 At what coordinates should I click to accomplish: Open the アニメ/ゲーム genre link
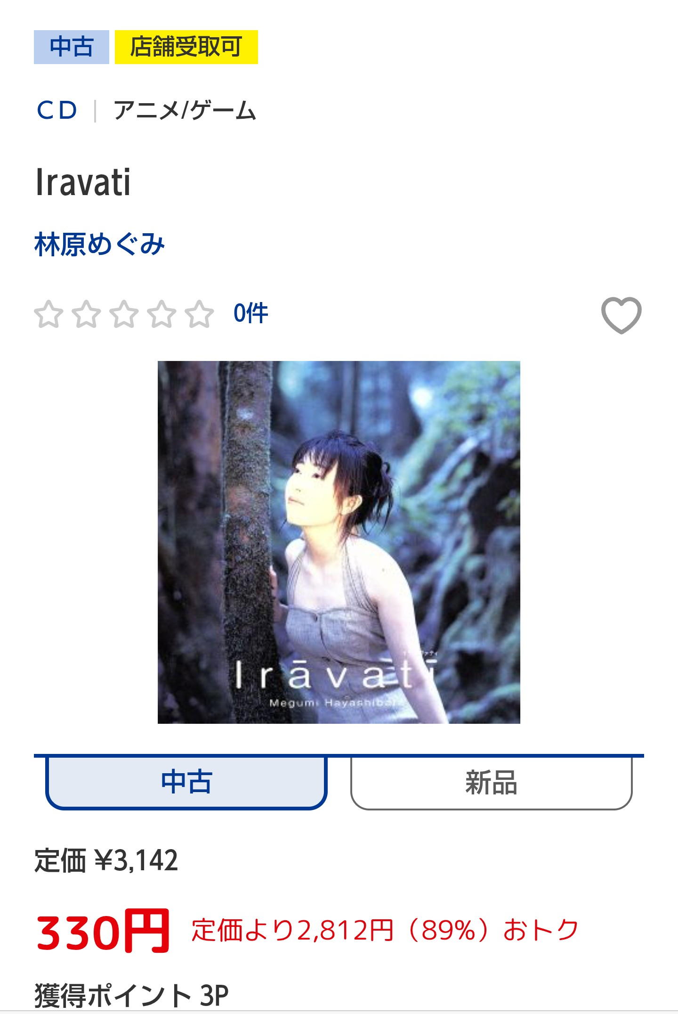point(185,111)
